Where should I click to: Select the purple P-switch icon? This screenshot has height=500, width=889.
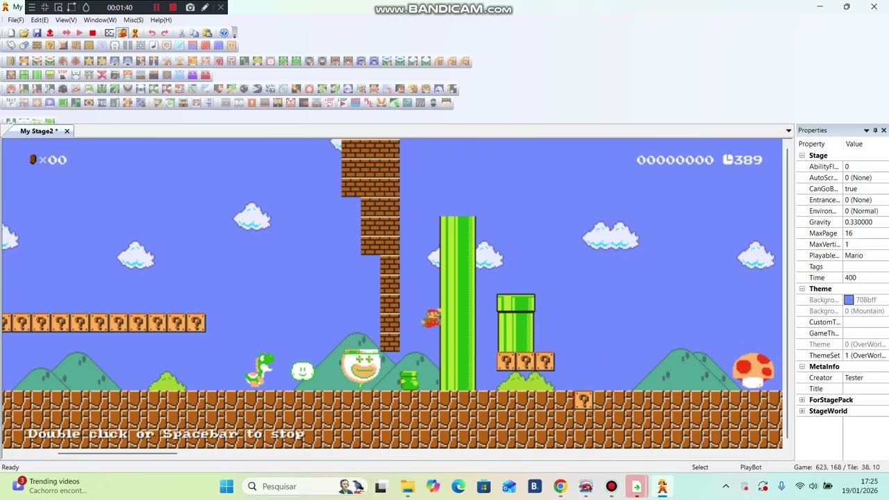50,102
